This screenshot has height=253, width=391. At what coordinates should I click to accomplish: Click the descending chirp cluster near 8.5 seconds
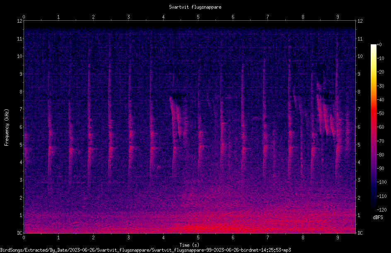pyautogui.click(x=326, y=110)
